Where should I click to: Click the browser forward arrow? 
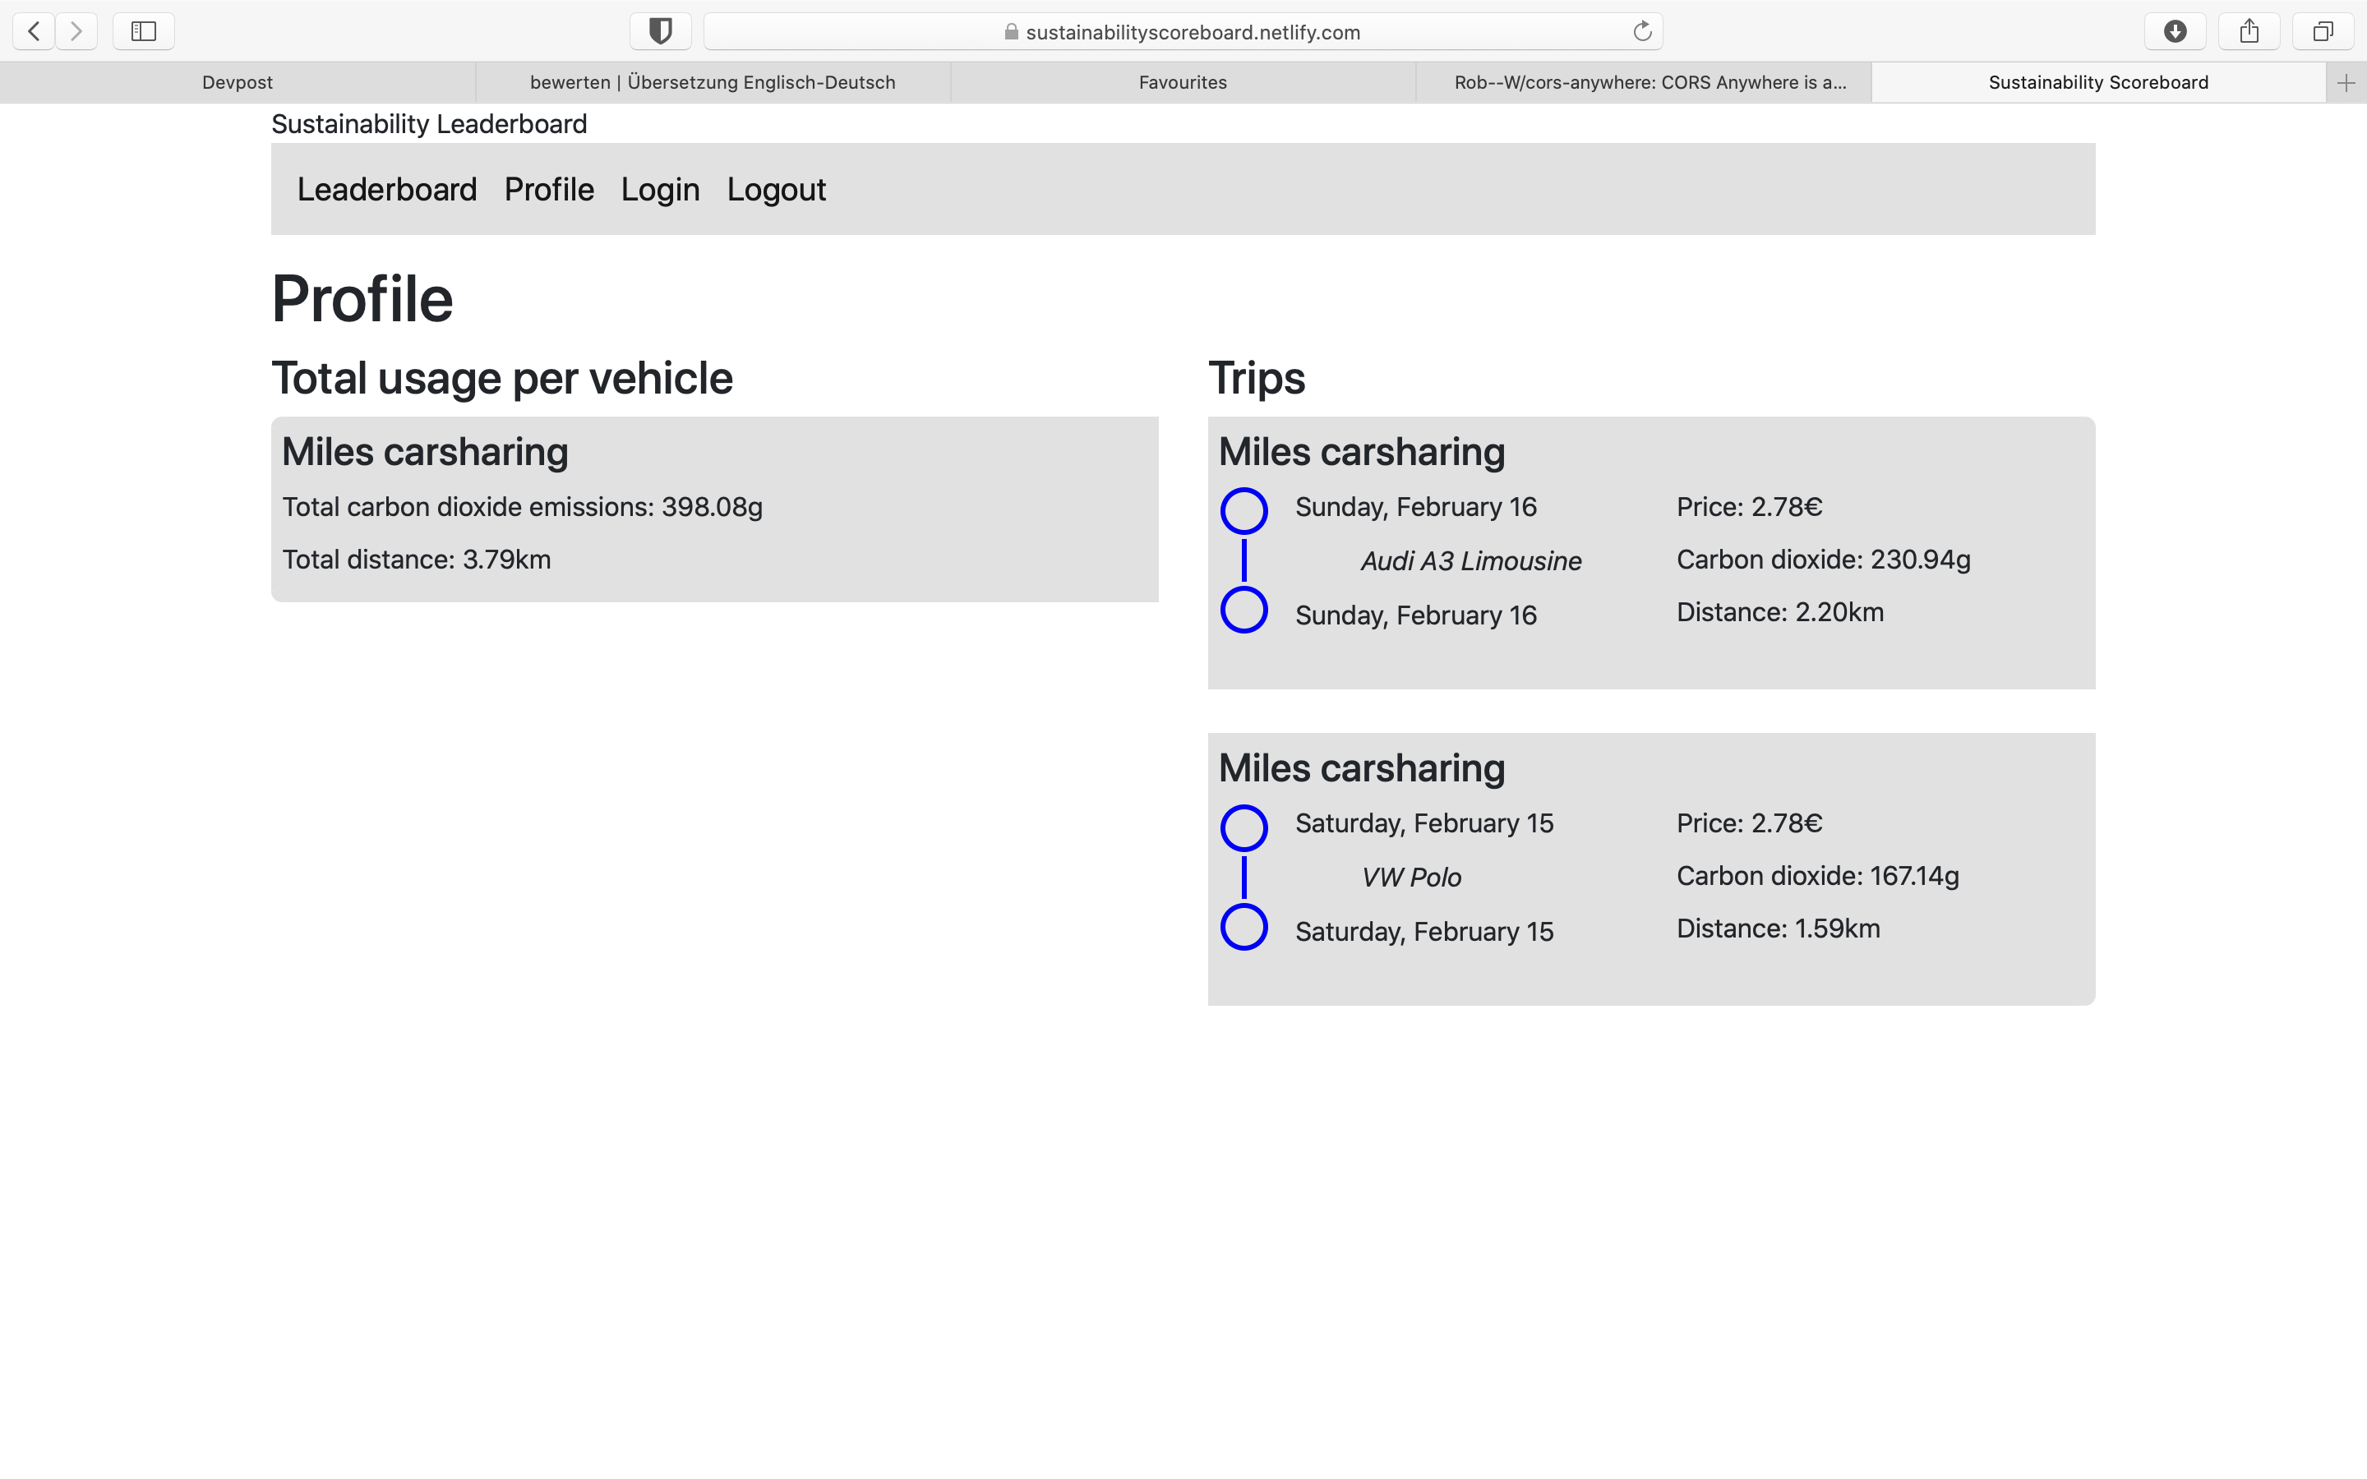(x=76, y=31)
